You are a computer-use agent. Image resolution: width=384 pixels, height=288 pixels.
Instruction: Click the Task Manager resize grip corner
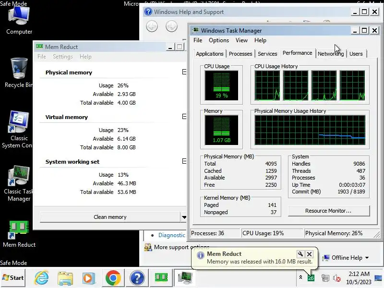(377, 235)
